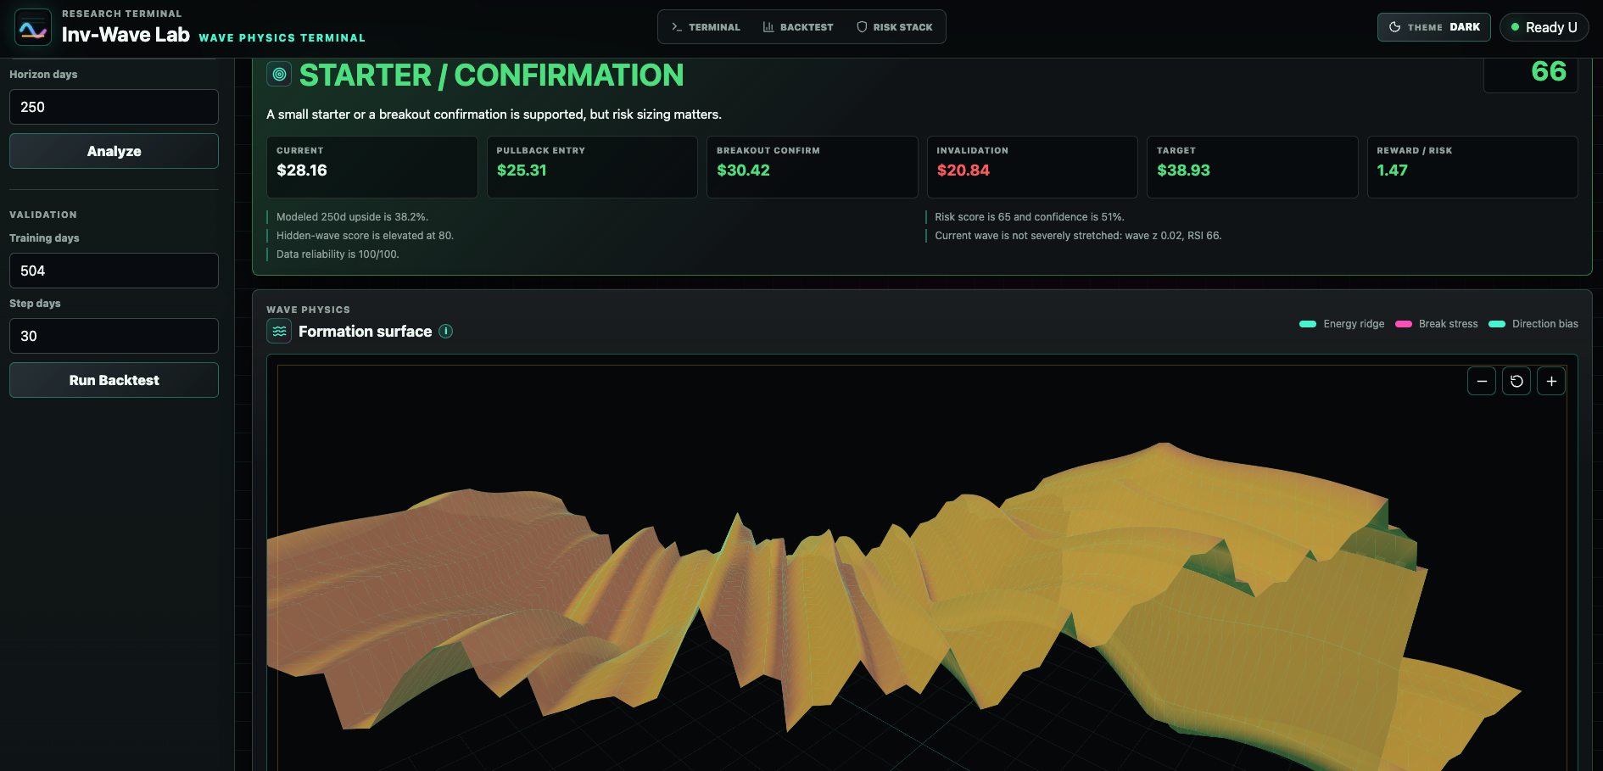Click the Analyze button
1603x771 pixels.
(114, 151)
